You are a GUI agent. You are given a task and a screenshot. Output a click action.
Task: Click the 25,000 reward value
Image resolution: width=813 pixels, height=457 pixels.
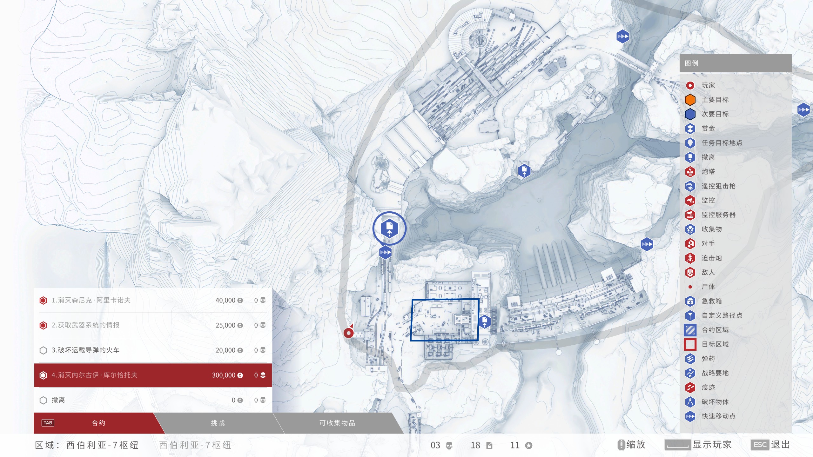tap(225, 325)
